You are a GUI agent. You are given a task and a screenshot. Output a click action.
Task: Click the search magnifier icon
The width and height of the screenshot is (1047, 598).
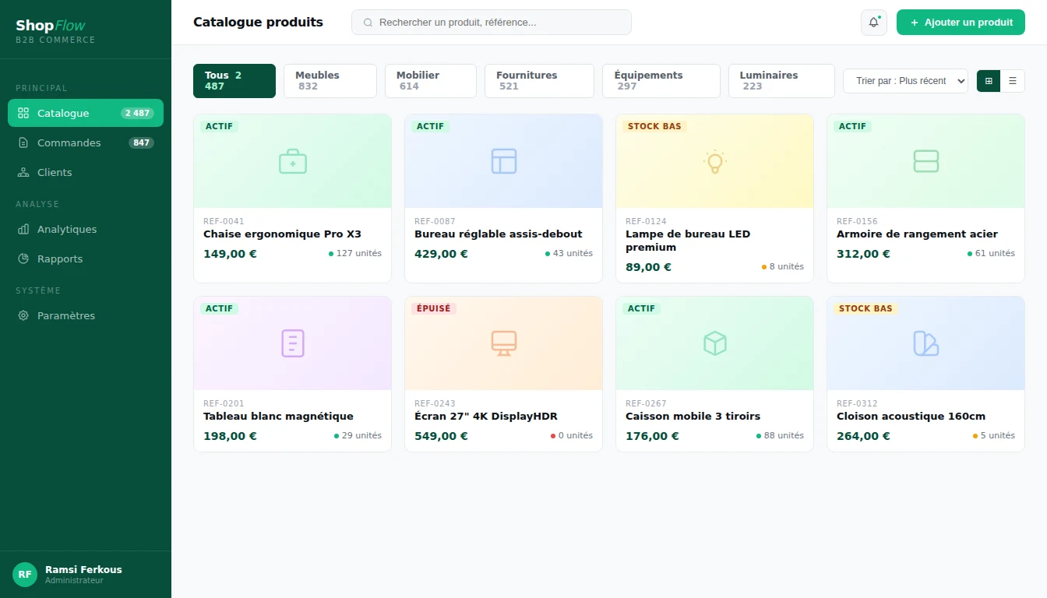click(x=368, y=23)
